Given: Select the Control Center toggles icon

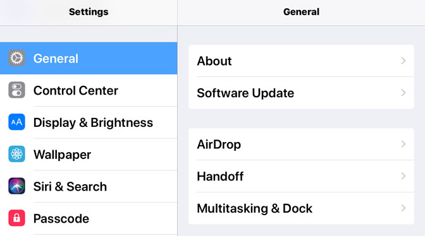Looking at the screenshot, I should point(16,90).
